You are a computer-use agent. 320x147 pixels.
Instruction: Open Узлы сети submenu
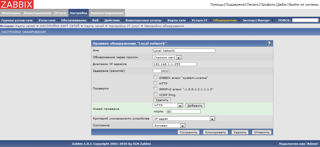pyautogui.click(x=47, y=20)
